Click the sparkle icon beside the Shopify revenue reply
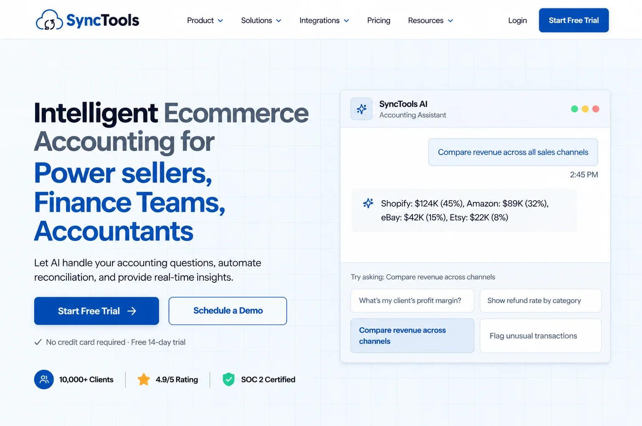642x426 pixels. click(x=368, y=203)
